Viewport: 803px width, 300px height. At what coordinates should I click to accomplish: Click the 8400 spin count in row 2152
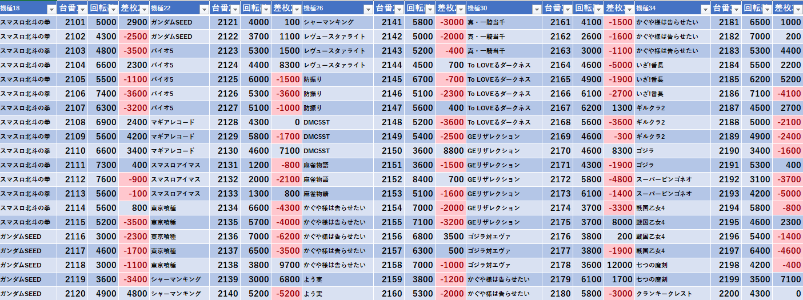[x=420, y=179]
